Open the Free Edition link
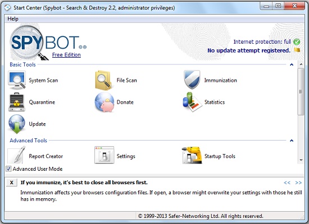 tap(66, 55)
